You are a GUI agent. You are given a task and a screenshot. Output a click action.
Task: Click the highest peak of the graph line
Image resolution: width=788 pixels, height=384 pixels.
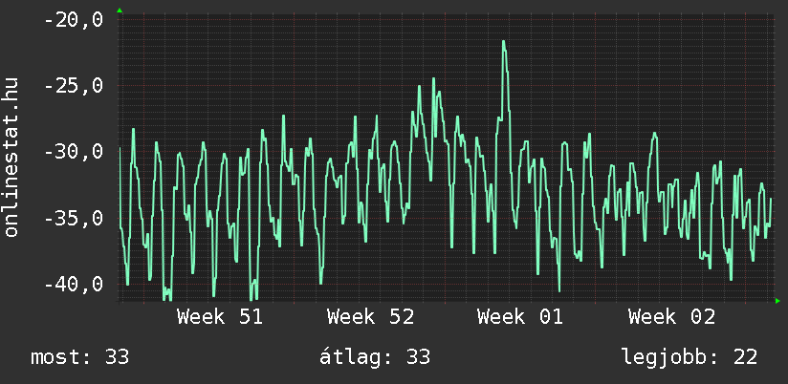point(503,42)
